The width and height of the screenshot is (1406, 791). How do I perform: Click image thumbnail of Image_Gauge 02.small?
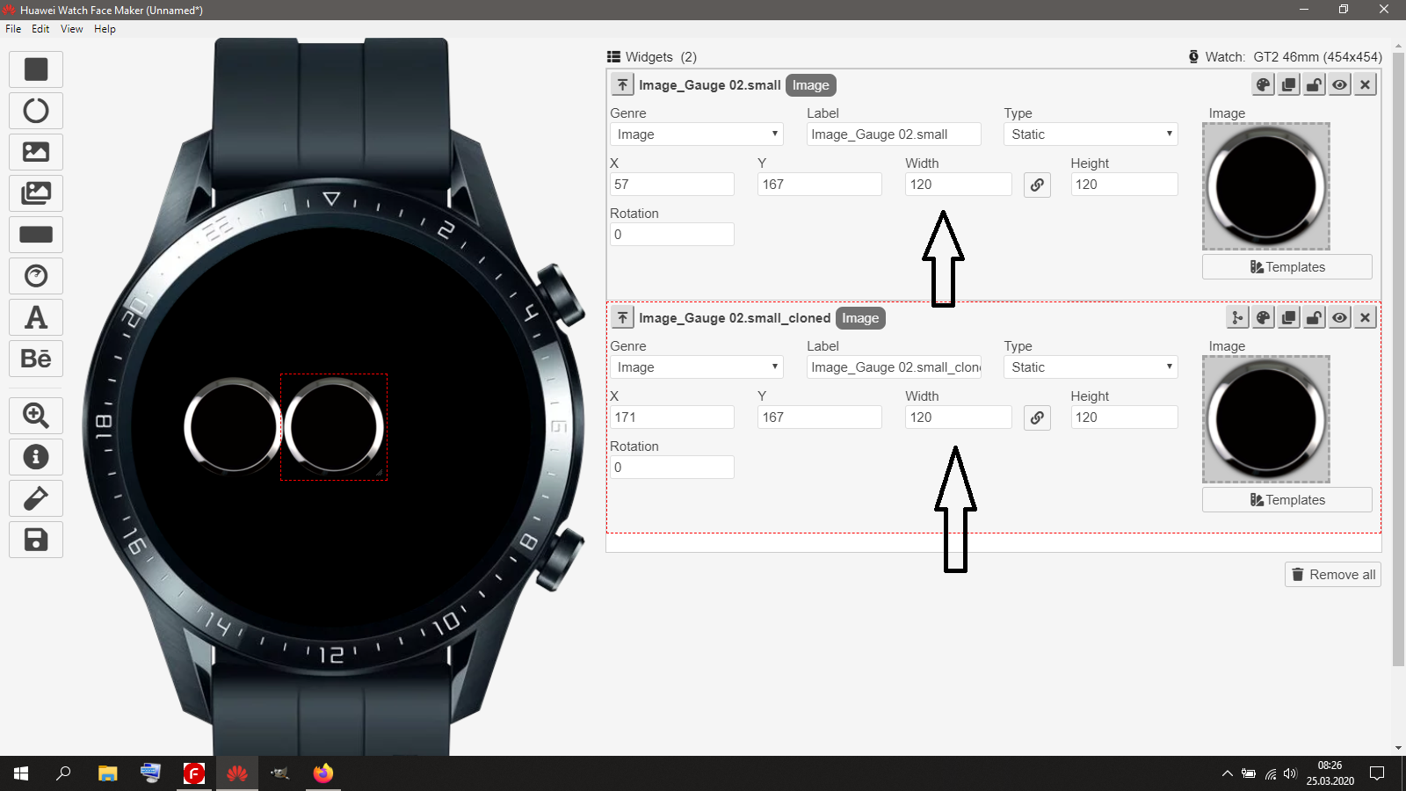(1266, 186)
